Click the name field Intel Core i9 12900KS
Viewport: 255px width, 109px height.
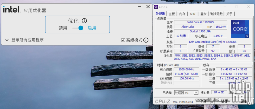pyautogui.click(x=201, y=22)
